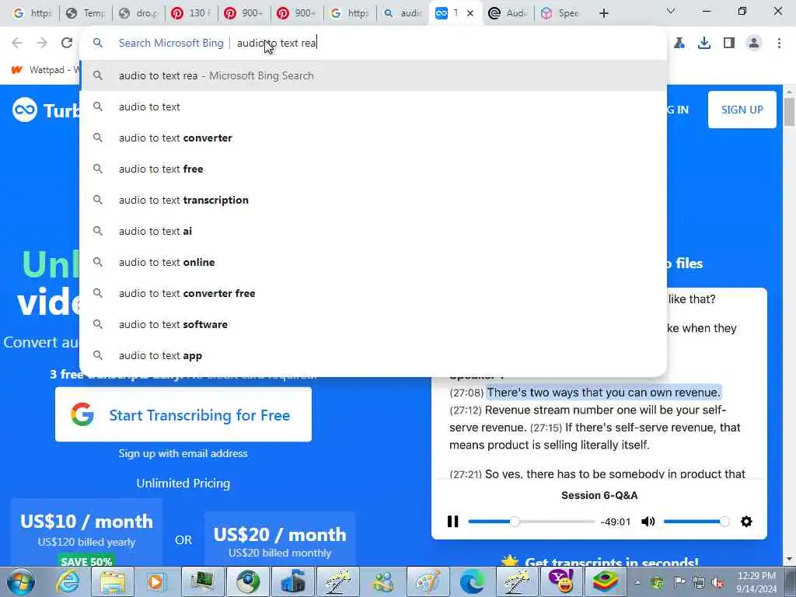
Task: Open the audio player settings gear
Action: click(746, 522)
